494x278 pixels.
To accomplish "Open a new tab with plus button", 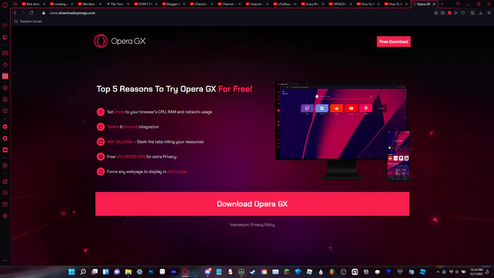I will [x=442, y=4].
